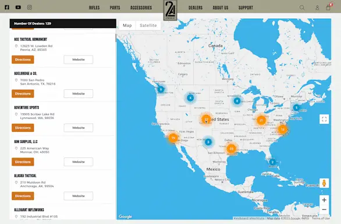Open the Dealers menu
Screen dimensions: 341x224
tap(196, 8)
